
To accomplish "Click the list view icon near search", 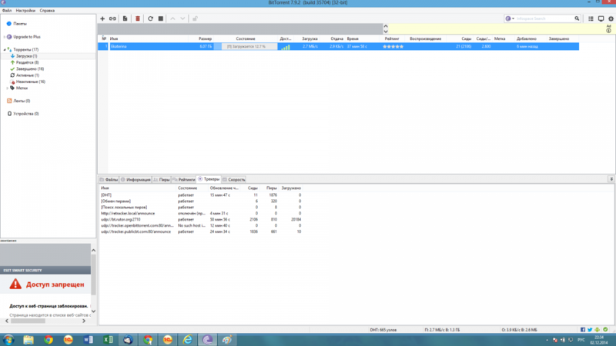I will (x=591, y=18).
